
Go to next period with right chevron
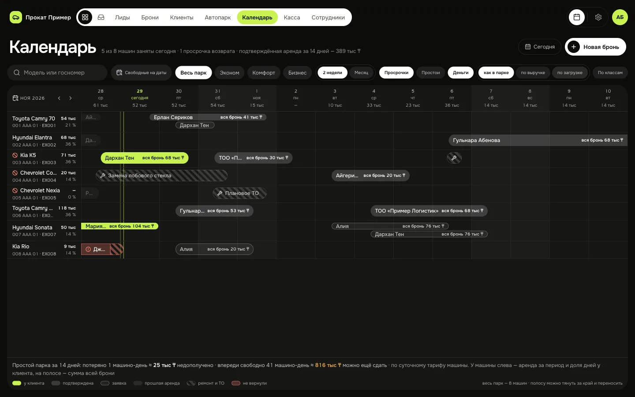coord(71,98)
